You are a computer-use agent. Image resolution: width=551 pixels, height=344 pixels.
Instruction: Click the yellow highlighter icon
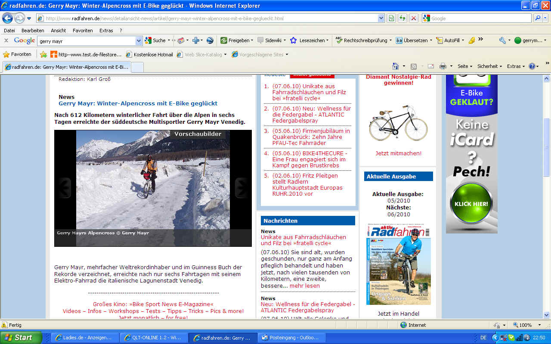point(472,40)
